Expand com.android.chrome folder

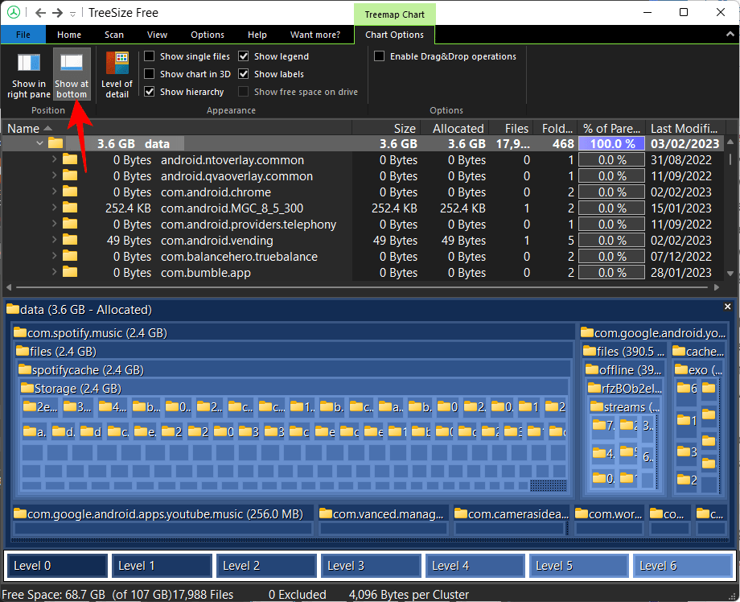tap(54, 192)
